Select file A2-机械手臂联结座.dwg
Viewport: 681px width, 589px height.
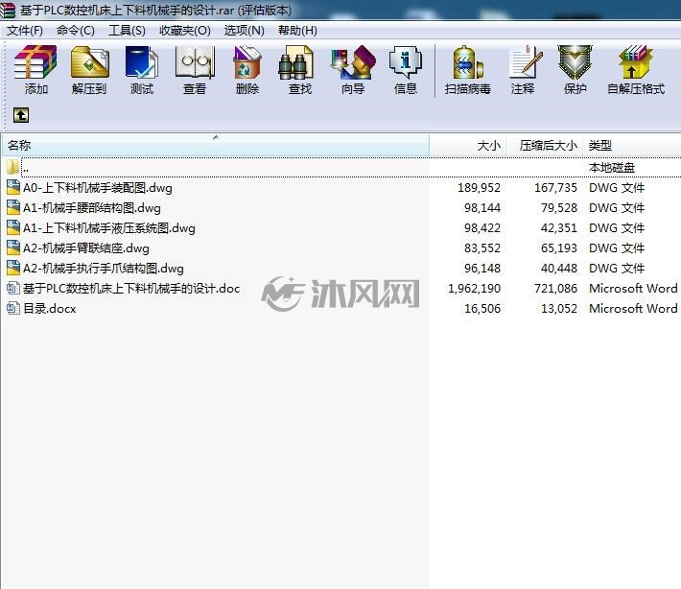coord(86,248)
